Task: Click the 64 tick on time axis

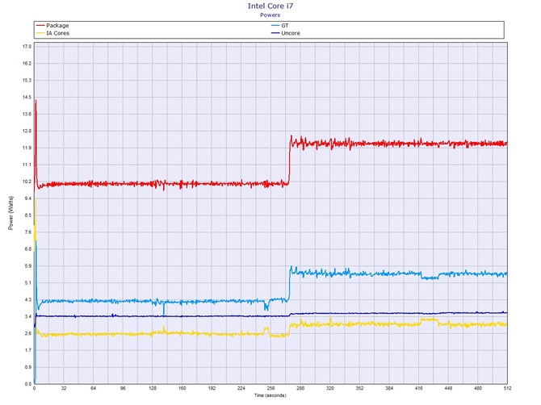Action: click(93, 388)
